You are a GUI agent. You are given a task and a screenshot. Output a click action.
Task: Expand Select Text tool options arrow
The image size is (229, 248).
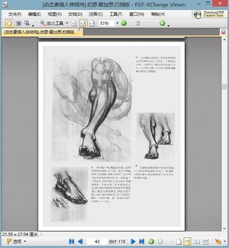click(x=33, y=26)
